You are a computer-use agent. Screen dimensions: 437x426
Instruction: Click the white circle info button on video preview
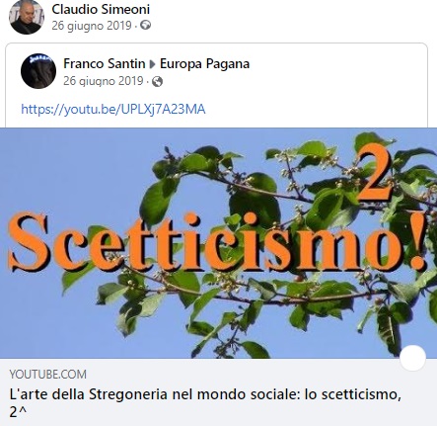(x=412, y=358)
